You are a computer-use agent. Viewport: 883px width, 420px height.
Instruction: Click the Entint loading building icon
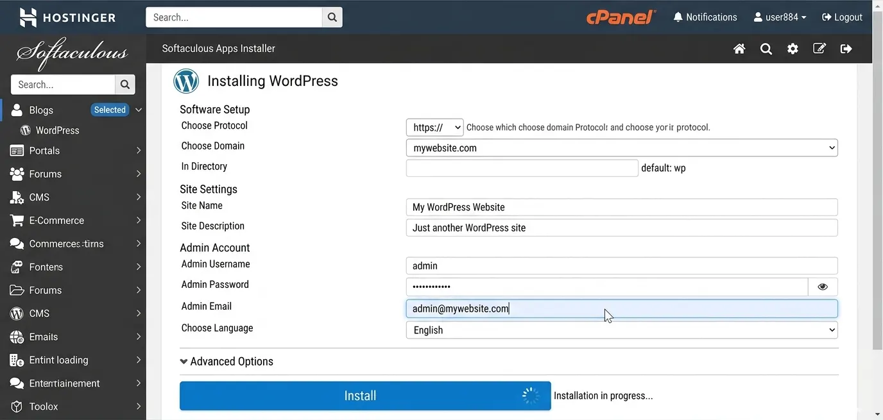point(17,360)
